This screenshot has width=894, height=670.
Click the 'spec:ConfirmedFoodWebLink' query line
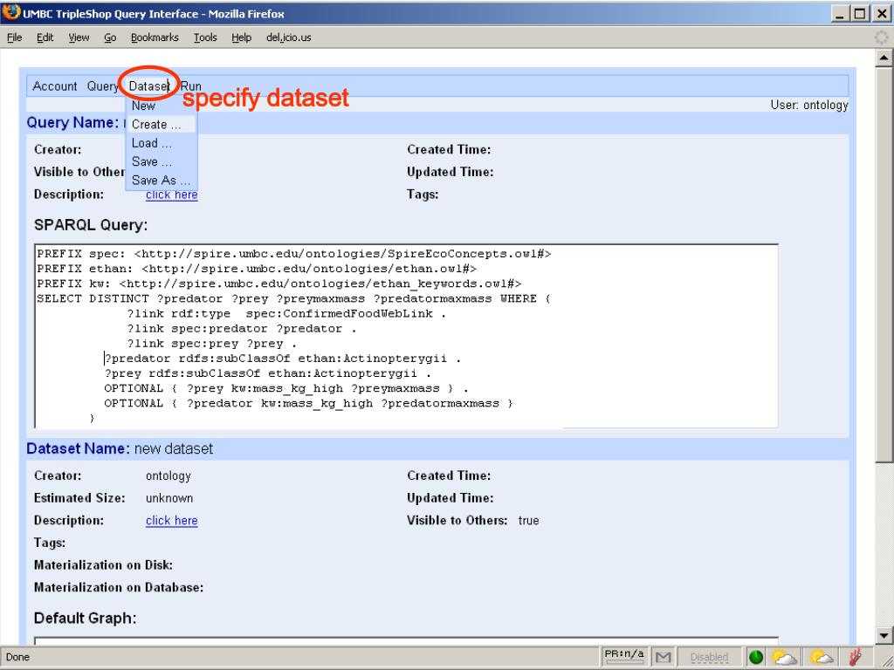(x=286, y=313)
